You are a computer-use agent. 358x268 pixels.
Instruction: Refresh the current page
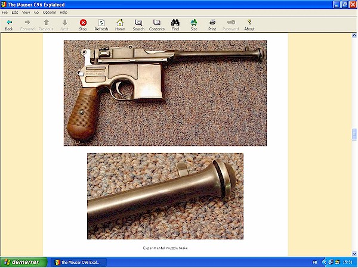[x=101, y=25]
